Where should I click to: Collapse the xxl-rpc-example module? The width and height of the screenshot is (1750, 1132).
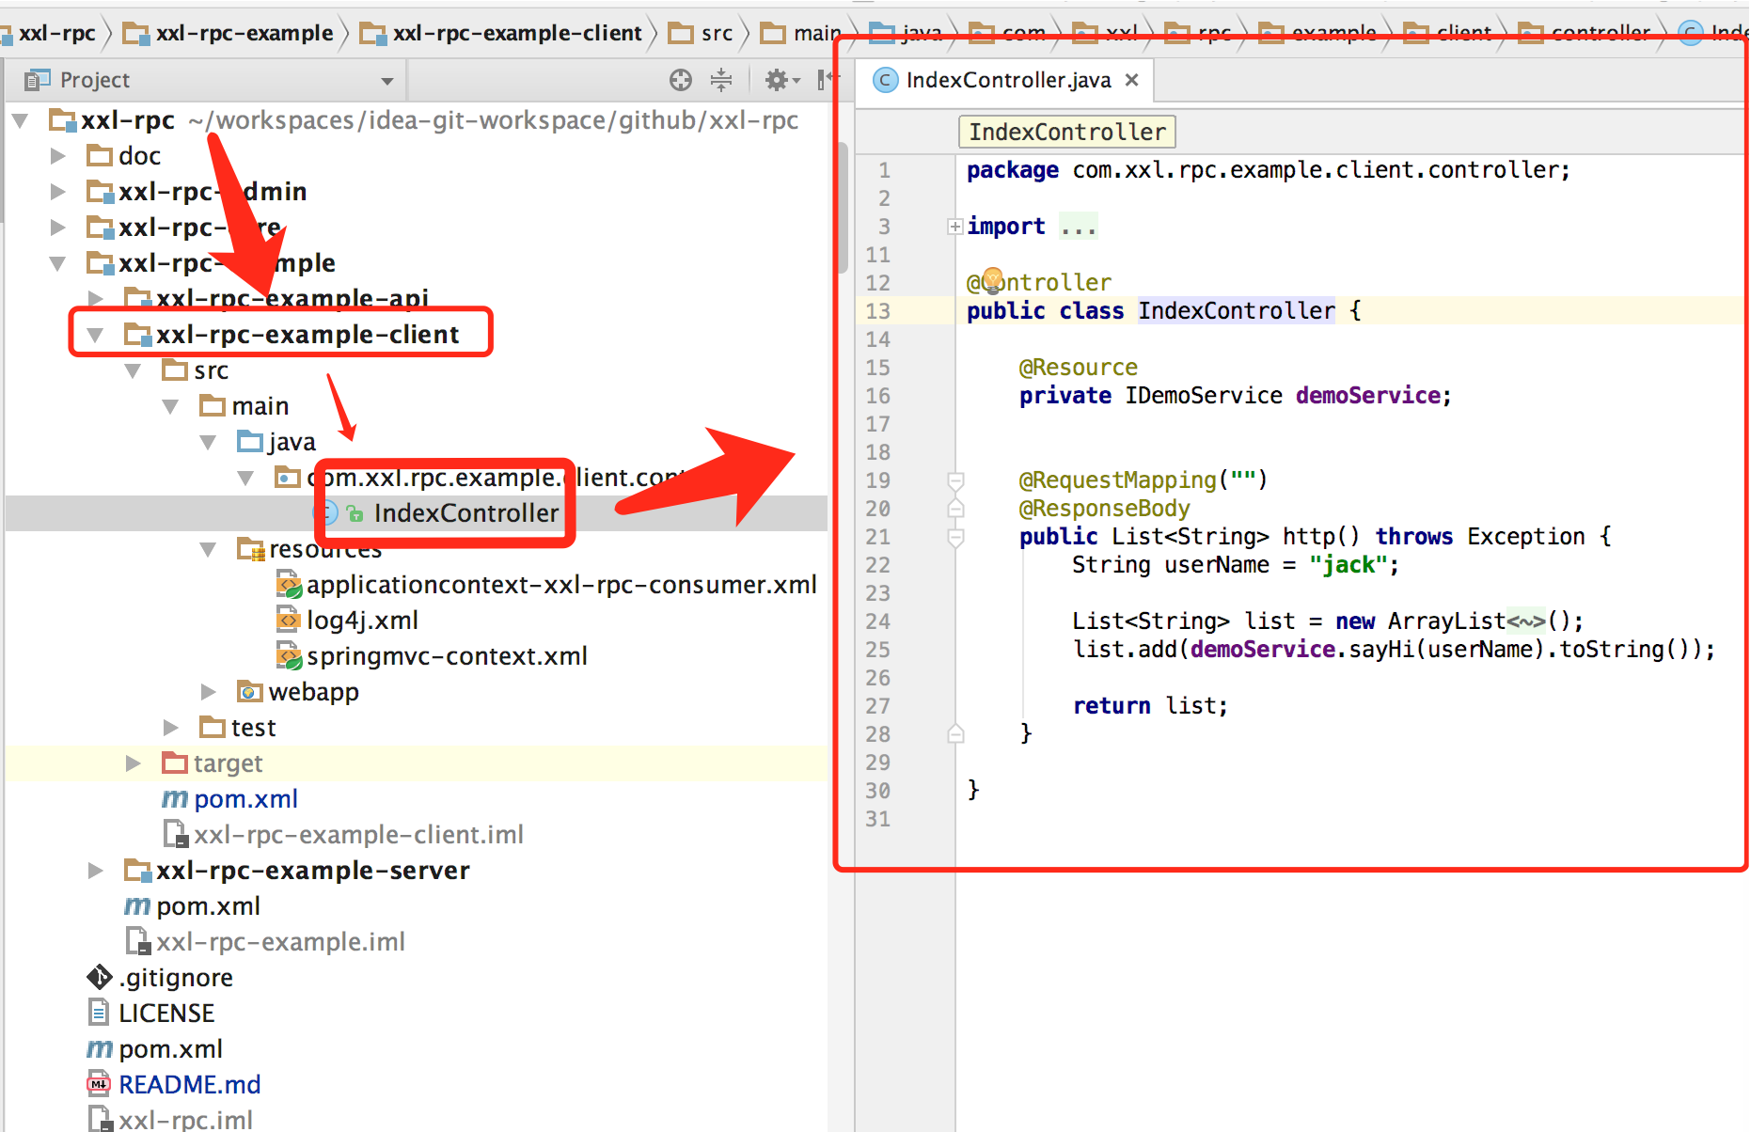58,263
